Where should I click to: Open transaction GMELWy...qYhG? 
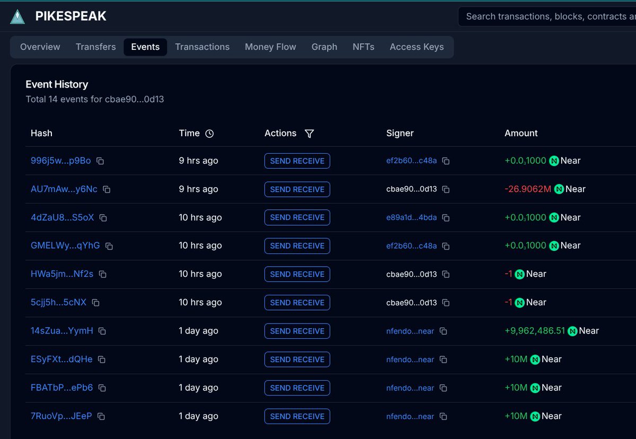(x=65, y=245)
